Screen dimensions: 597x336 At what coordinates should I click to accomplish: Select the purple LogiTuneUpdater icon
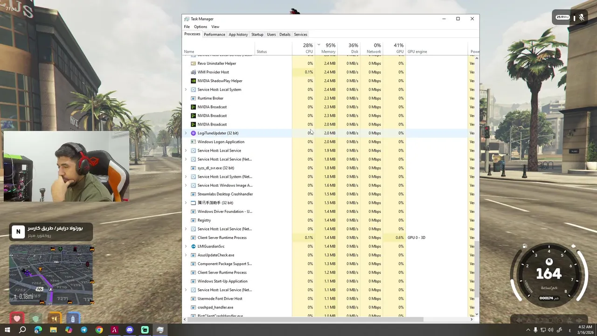pyautogui.click(x=194, y=133)
